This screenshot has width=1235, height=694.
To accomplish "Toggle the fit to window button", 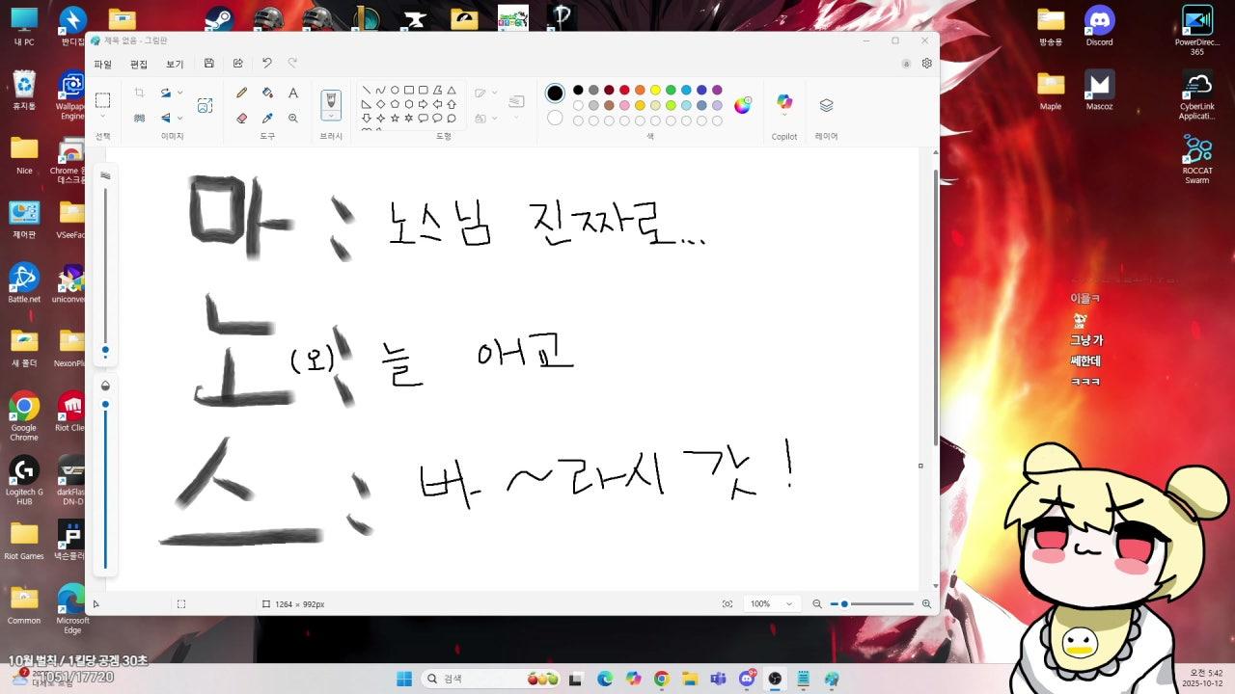I will [x=727, y=604].
